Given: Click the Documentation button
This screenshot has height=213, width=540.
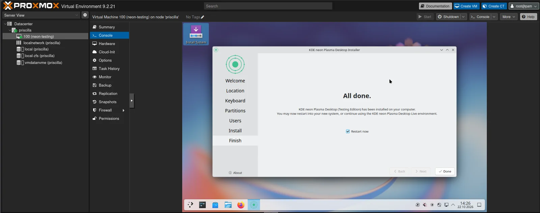Looking at the screenshot, I should [435, 6].
